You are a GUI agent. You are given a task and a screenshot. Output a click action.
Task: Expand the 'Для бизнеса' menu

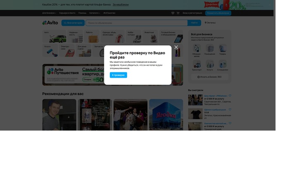pos(49,13)
